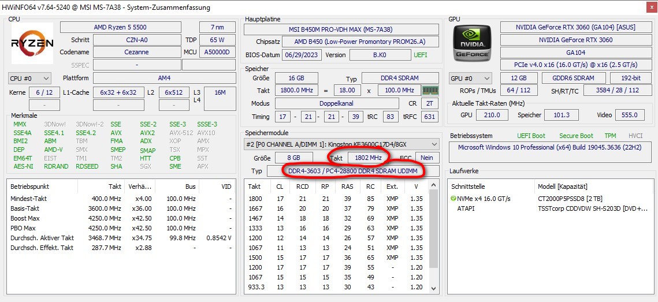Screen dimensions: 658x302
Task: Click the tRFC value 631
Action: tap(429, 117)
